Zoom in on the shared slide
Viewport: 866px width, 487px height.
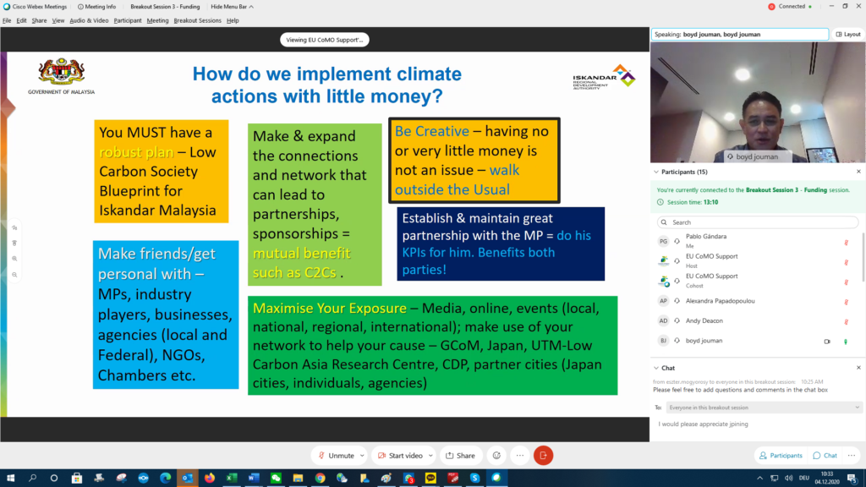coord(15,259)
